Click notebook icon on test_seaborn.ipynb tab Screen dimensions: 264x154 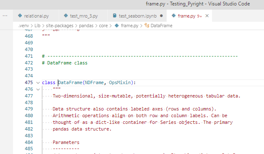115,15
